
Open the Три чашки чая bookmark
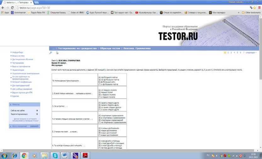[x=122, y=13]
